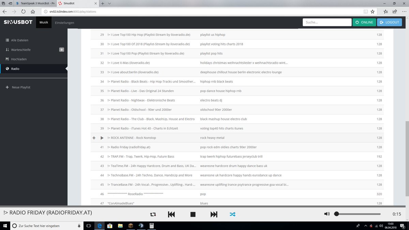The image size is (409, 230).
Task: Open Warteschleife queue in the sidebar
Action: 34,50
